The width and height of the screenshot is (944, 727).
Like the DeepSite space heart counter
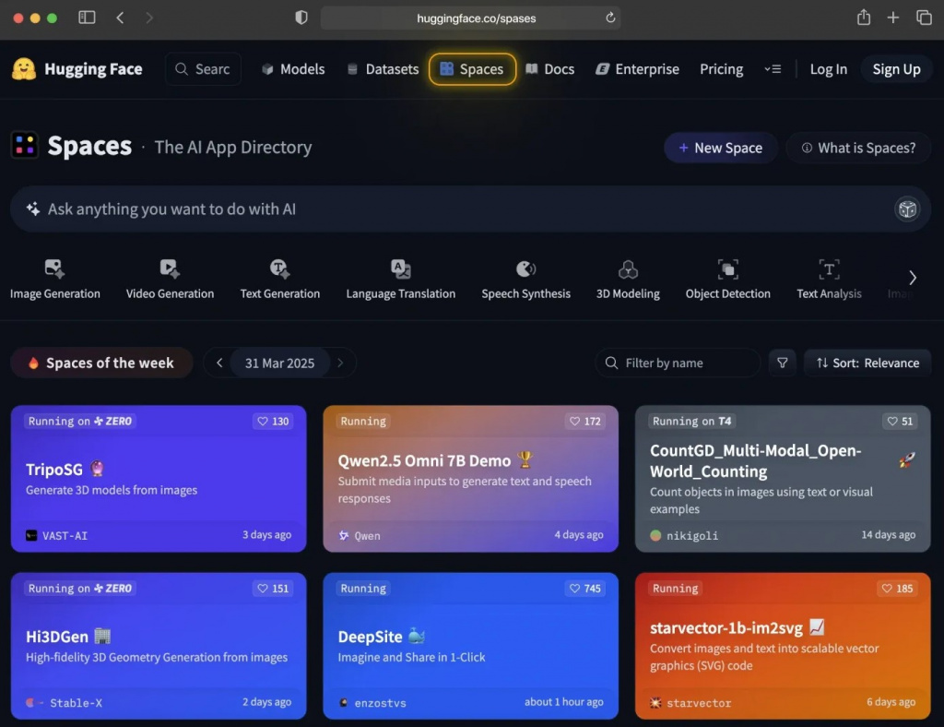pyautogui.click(x=585, y=589)
